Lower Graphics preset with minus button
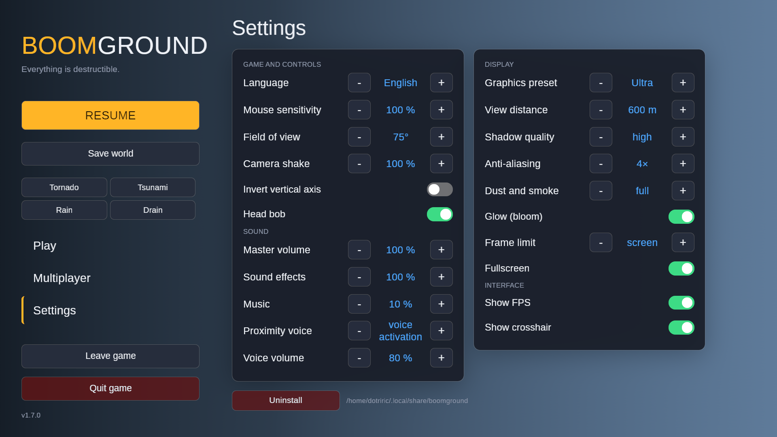 tap(601, 83)
